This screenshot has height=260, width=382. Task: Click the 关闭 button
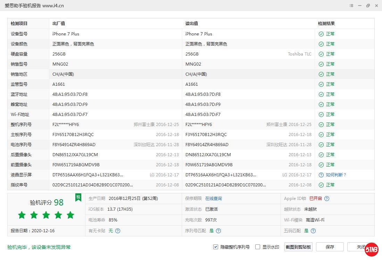(360, 247)
